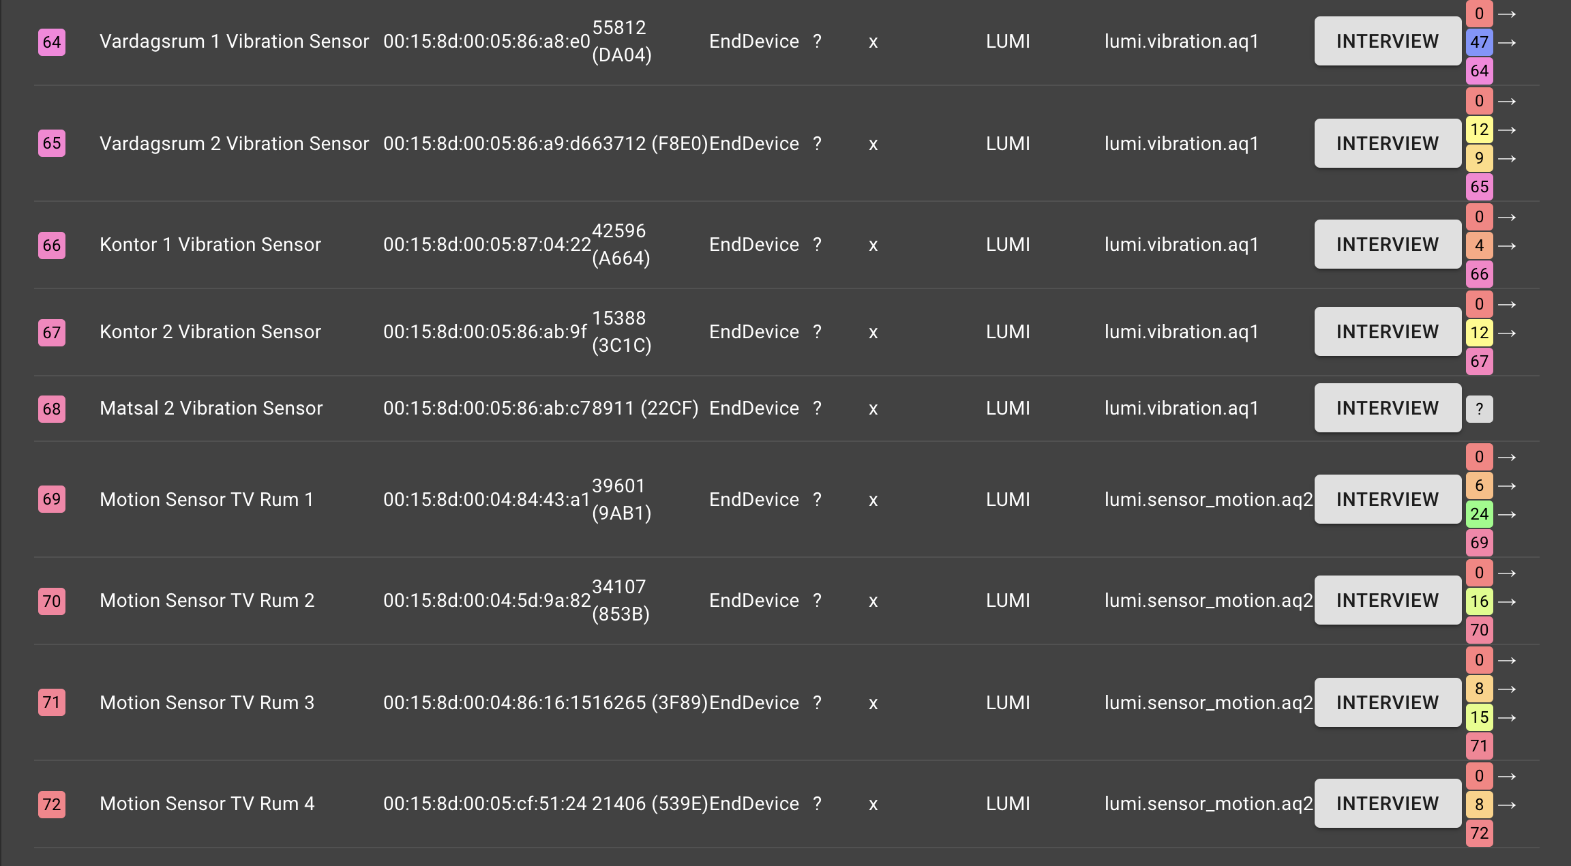Click IEEE address 00:15:8d:00:05:87:04:22

[487, 245]
